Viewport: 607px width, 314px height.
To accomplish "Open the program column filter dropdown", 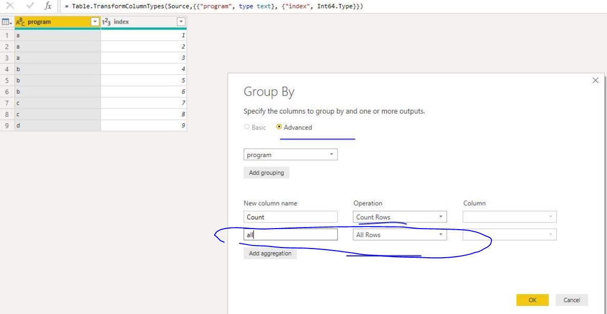I will pos(95,22).
